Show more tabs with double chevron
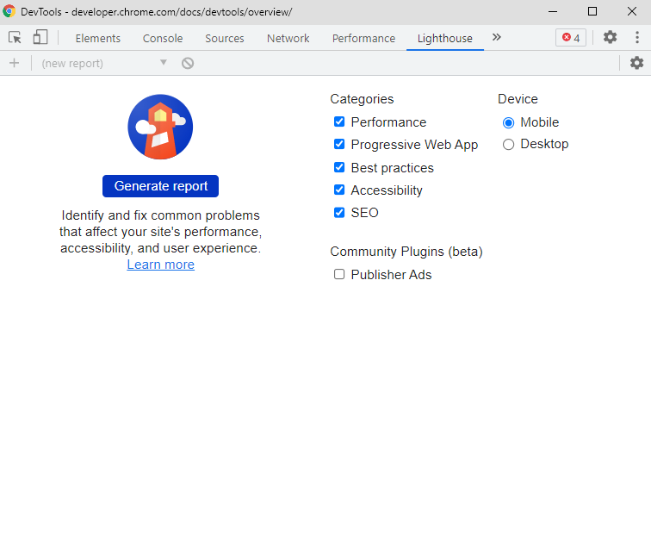This screenshot has height=542, width=651. (497, 37)
